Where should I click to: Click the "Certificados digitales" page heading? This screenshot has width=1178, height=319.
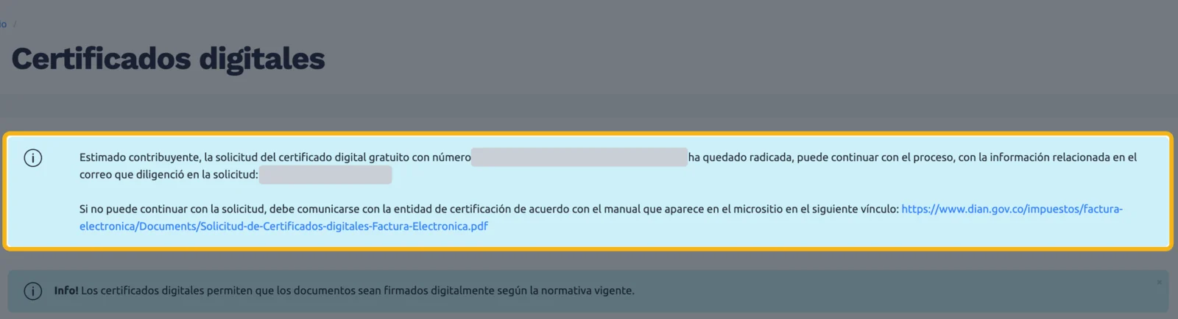[168, 59]
